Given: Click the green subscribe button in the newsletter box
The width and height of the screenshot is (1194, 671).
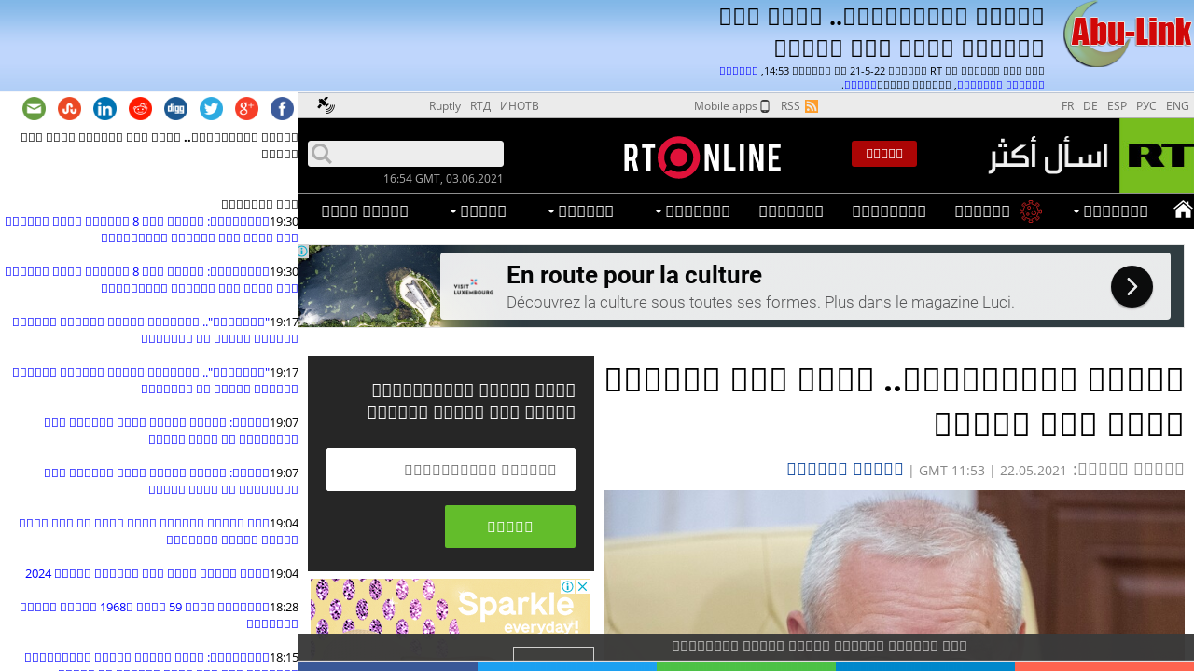Looking at the screenshot, I should [x=510, y=527].
